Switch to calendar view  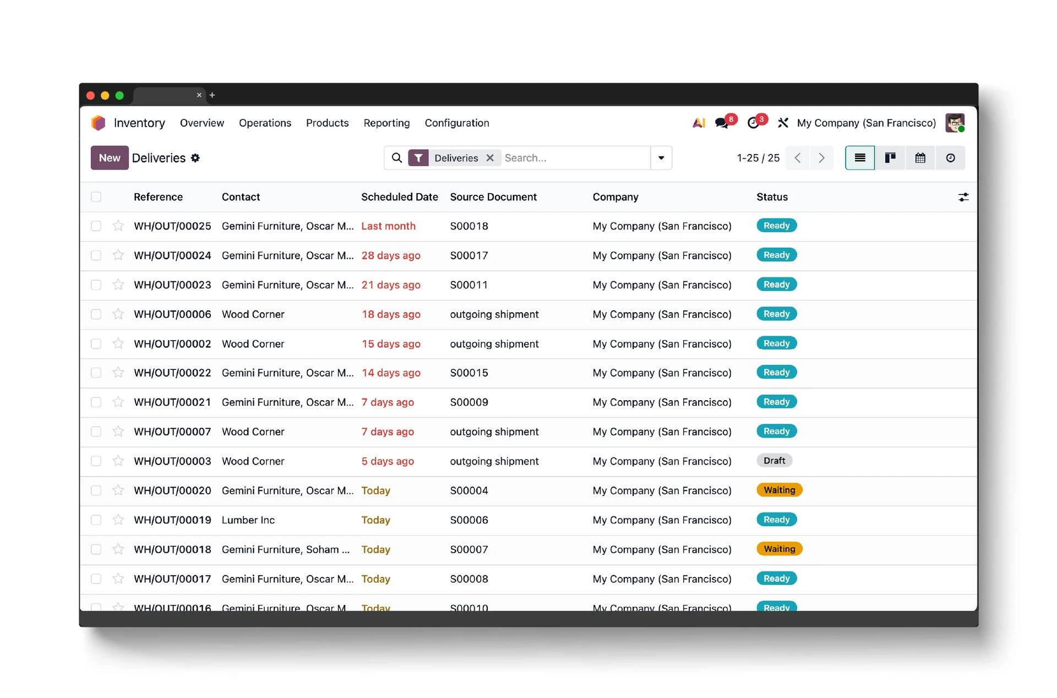(920, 158)
